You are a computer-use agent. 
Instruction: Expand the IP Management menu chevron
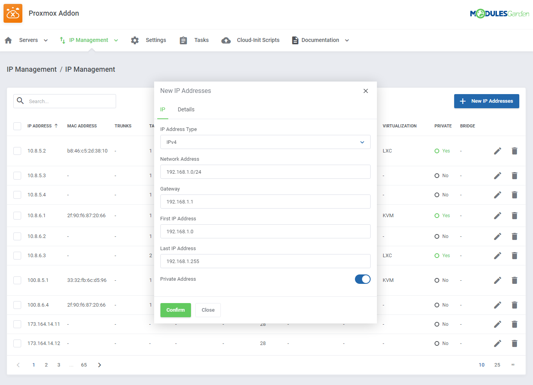[116, 40]
